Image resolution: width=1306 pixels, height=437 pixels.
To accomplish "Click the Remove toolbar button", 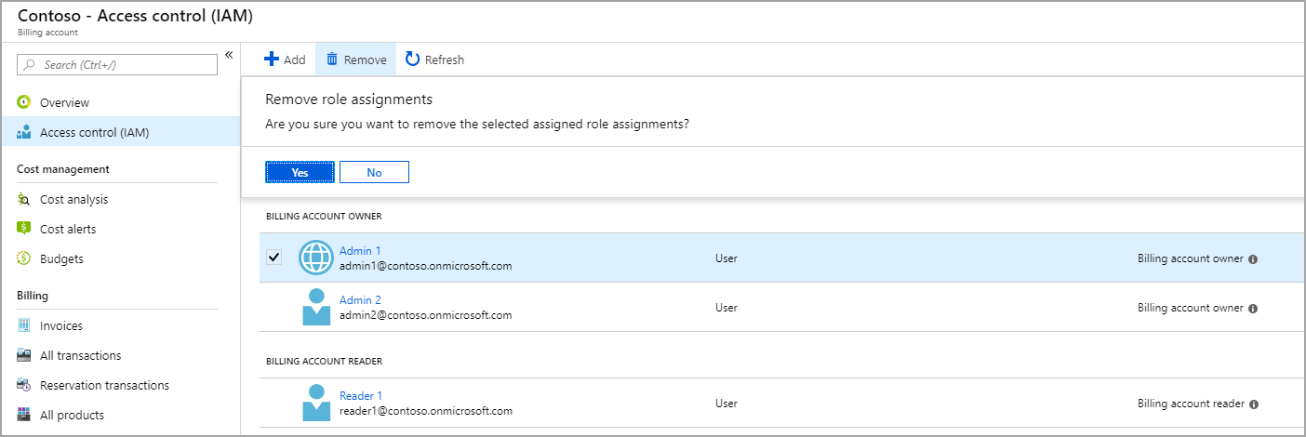I will pyautogui.click(x=355, y=60).
